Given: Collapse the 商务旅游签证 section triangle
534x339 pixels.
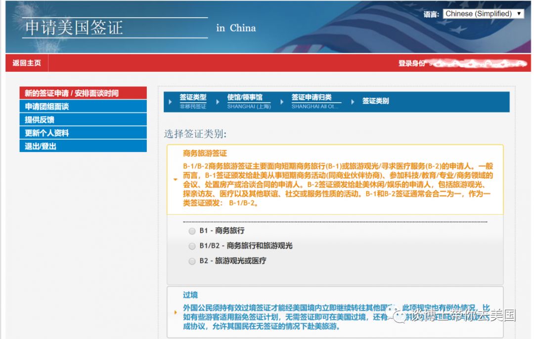Looking at the screenshot, I should 175,180.
